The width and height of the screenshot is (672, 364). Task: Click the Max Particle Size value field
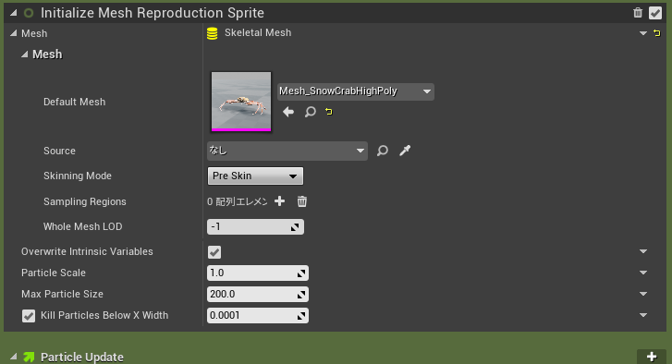258,294
